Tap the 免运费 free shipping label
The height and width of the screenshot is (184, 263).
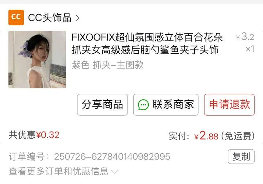[238, 136]
